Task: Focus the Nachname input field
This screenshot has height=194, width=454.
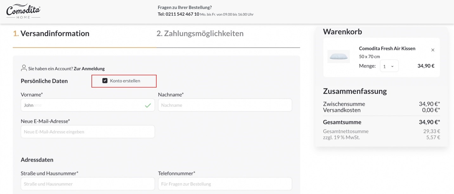Action: point(225,105)
